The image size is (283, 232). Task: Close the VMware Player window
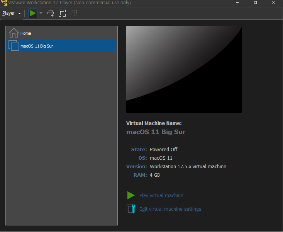click(x=273, y=3)
